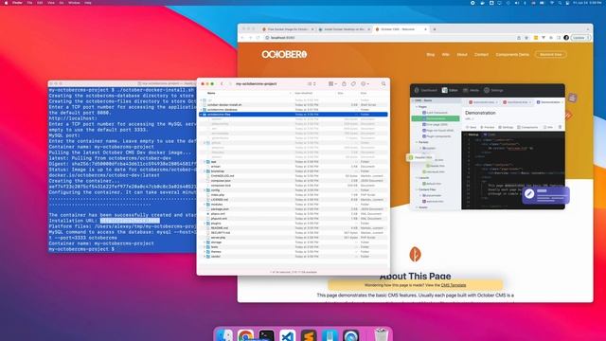Select october-docker-install.sh file in Finder
606x341 pixels.
point(294,105)
